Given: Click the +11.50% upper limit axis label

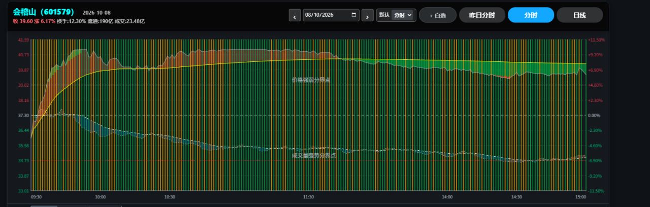Looking at the screenshot, I should tap(596, 40).
